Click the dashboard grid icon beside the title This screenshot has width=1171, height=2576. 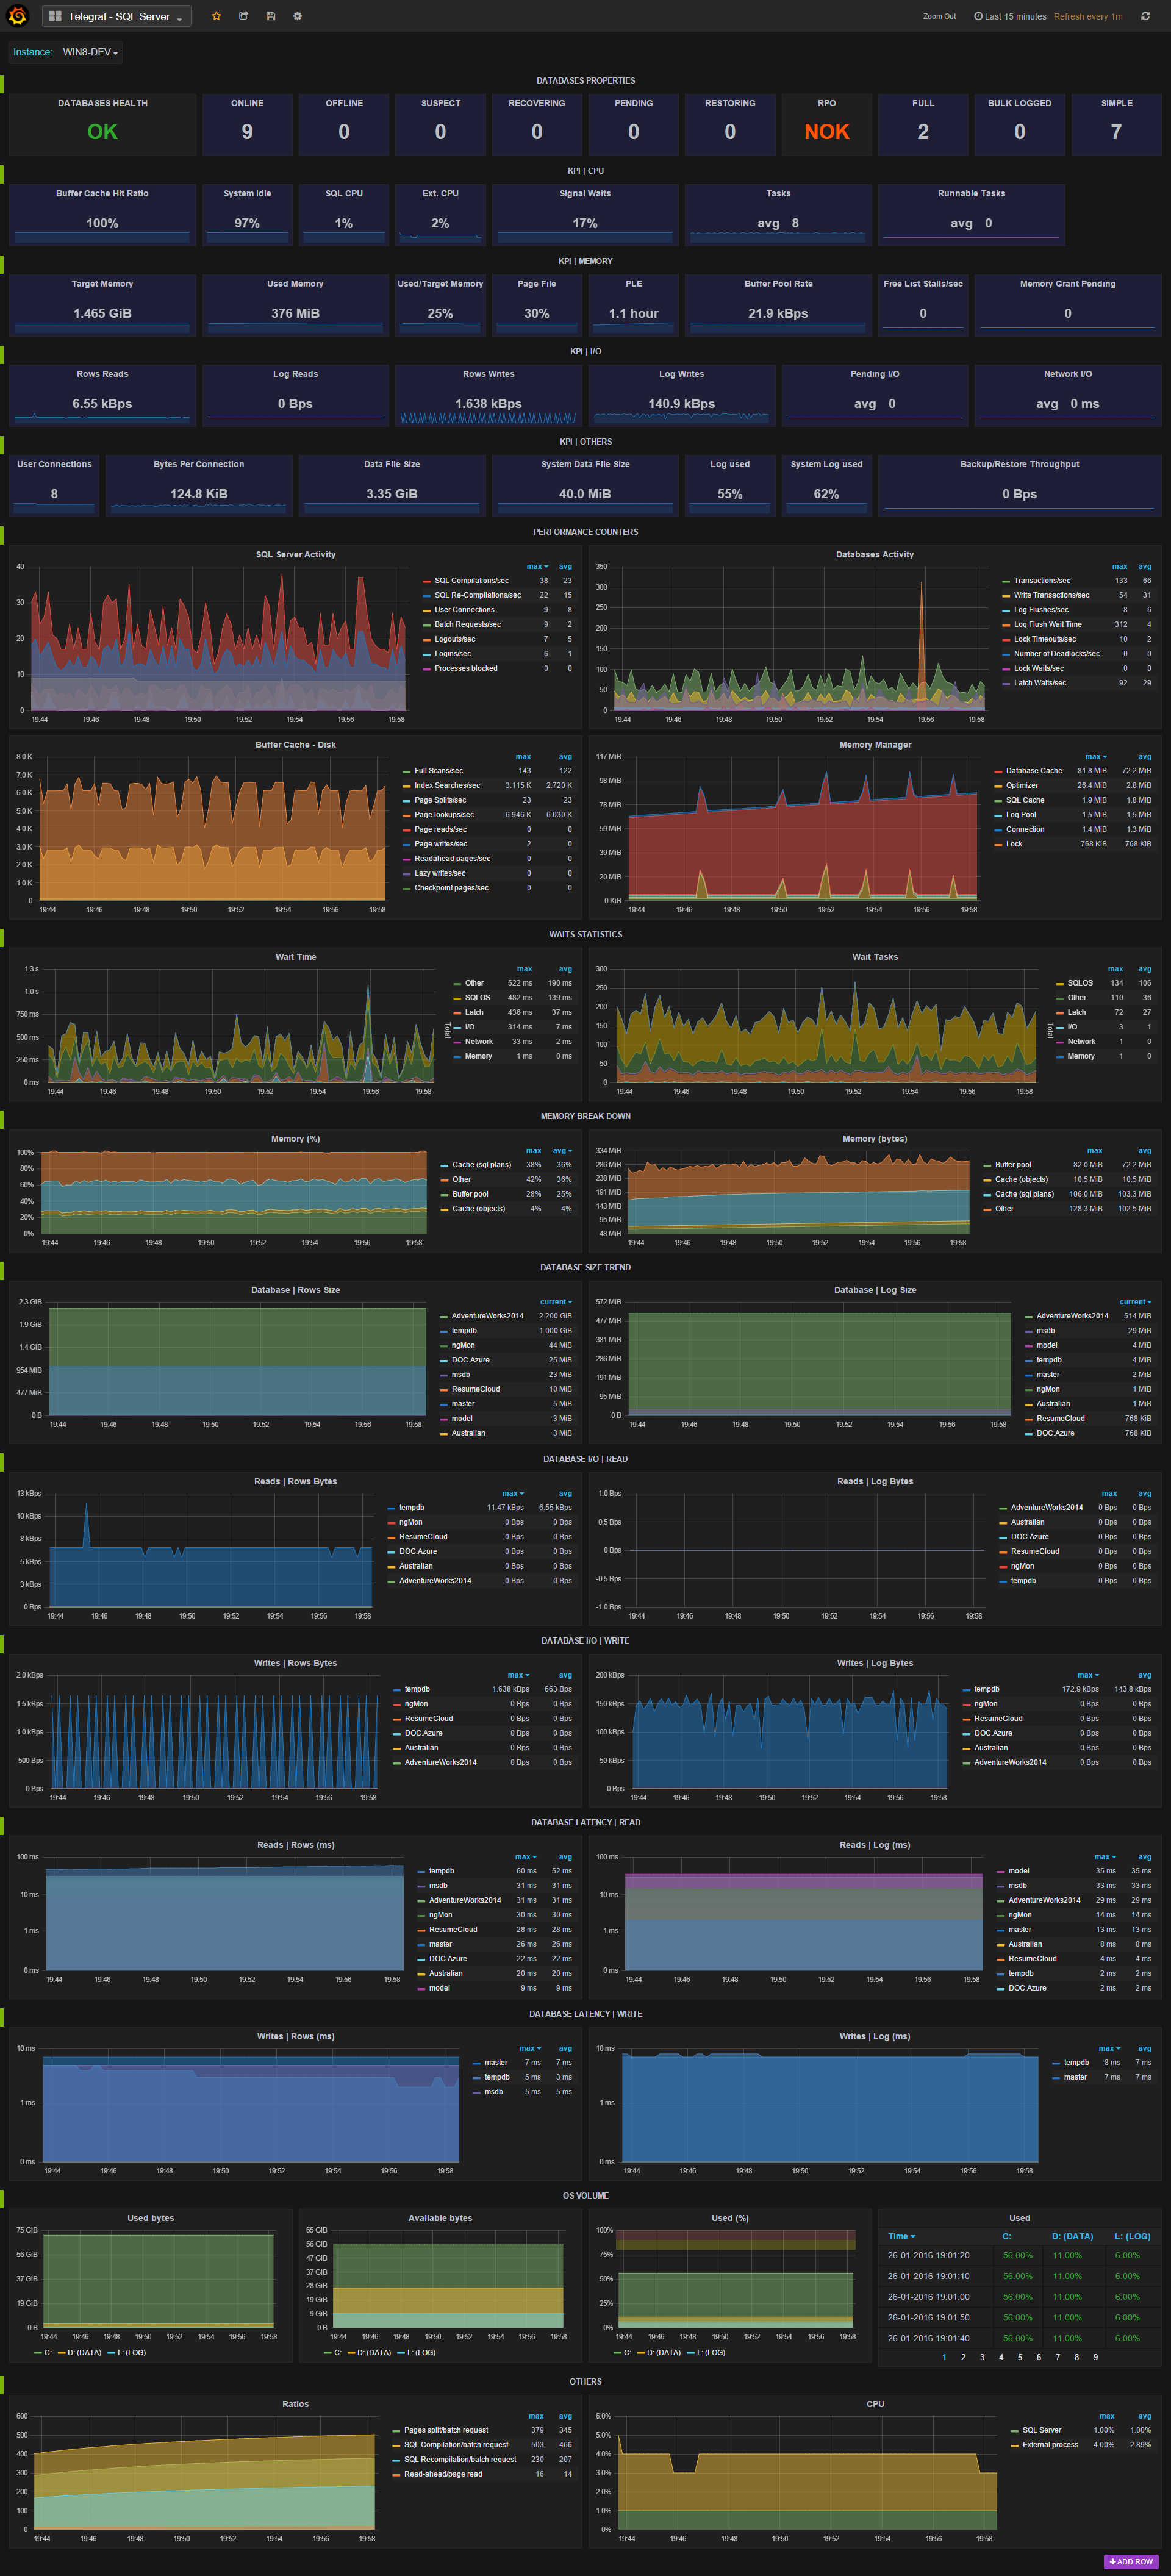click(x=55, y=17)
